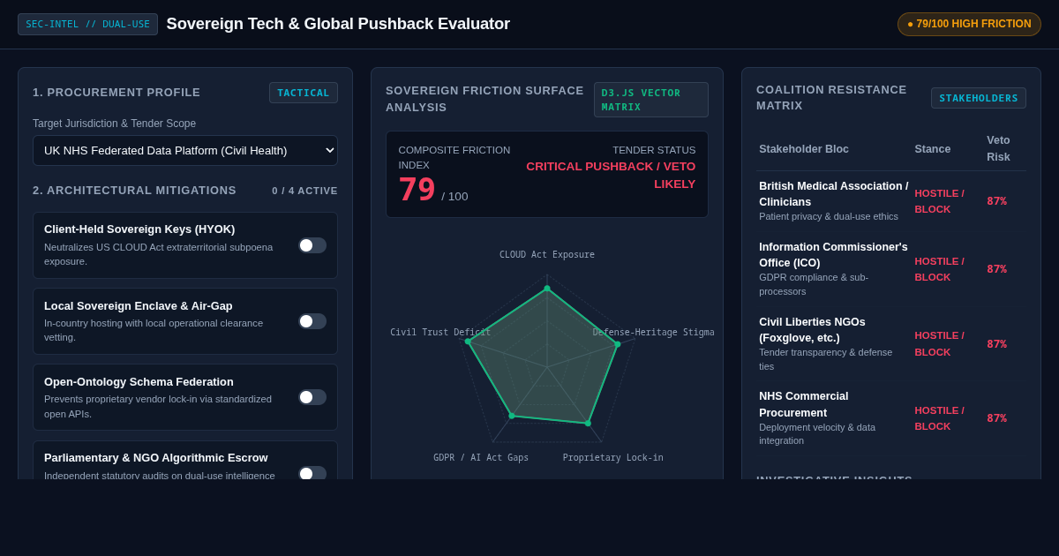This screenshot has height=556, width=1059.
Task: Click the Defense-Heritage Stigma radar label
Action: click(x=653, y=333)
